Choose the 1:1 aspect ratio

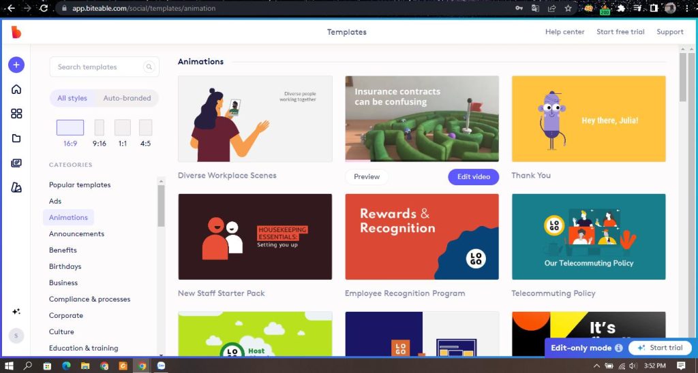tap(122, 128)
